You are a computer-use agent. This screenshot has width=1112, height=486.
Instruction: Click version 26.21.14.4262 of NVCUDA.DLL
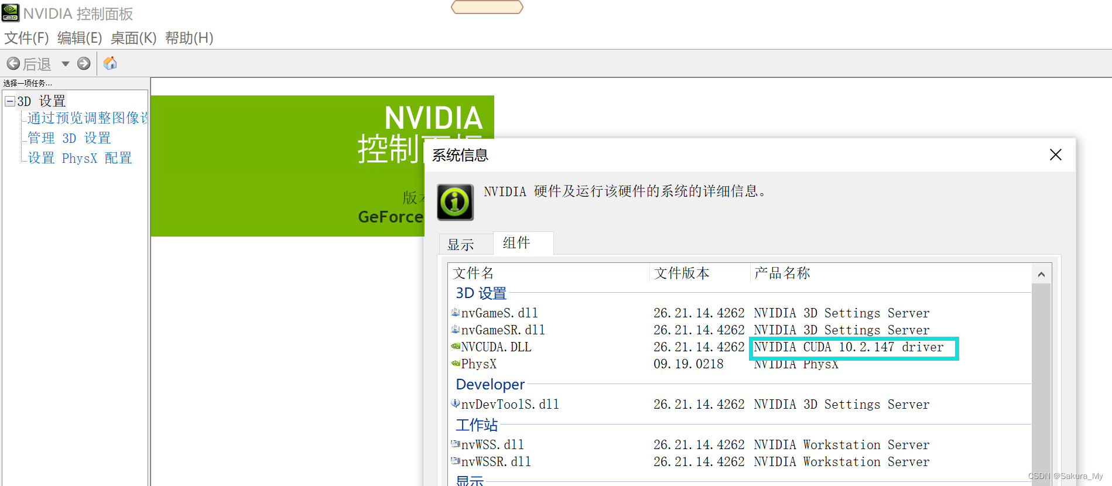(x=699, y=347)
